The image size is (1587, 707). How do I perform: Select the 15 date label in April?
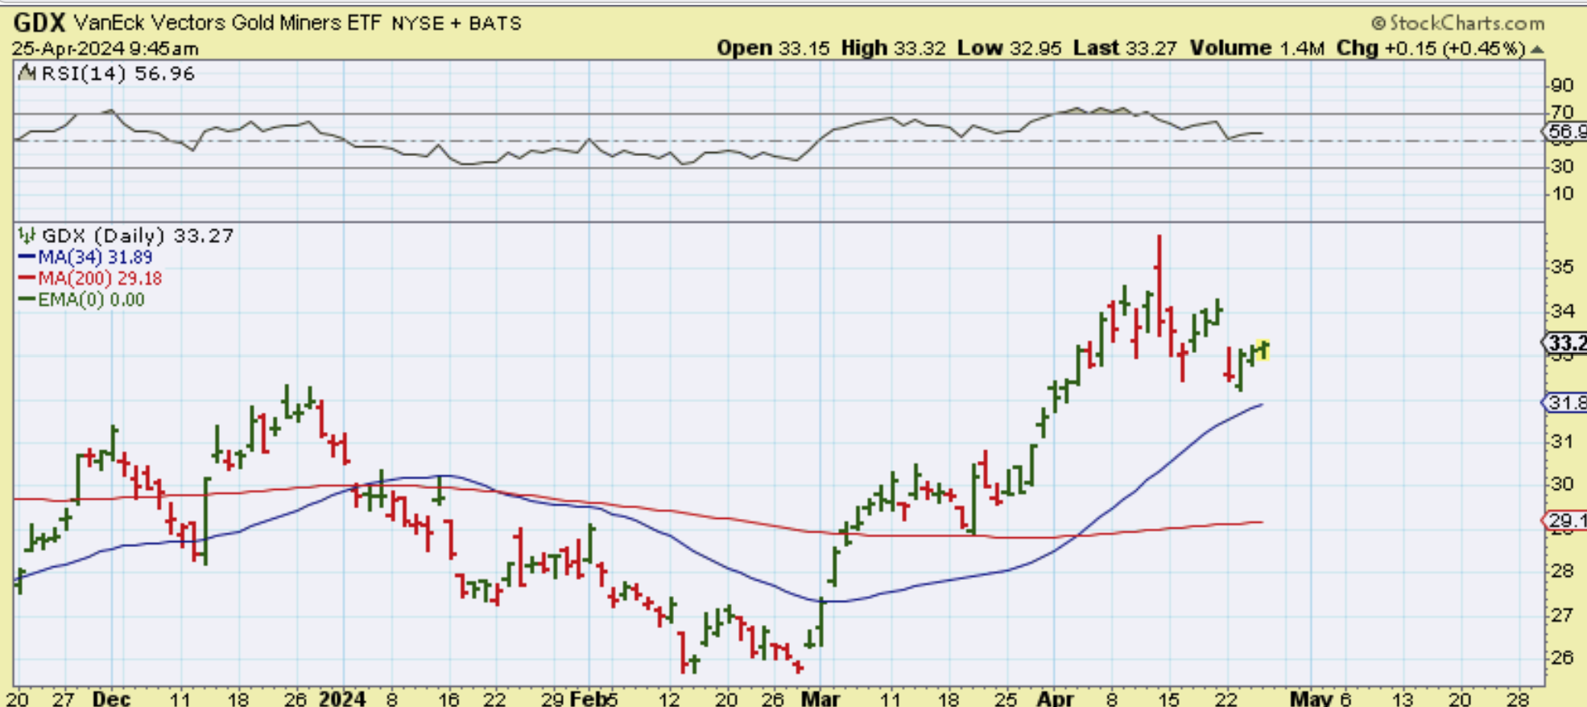1168,698
